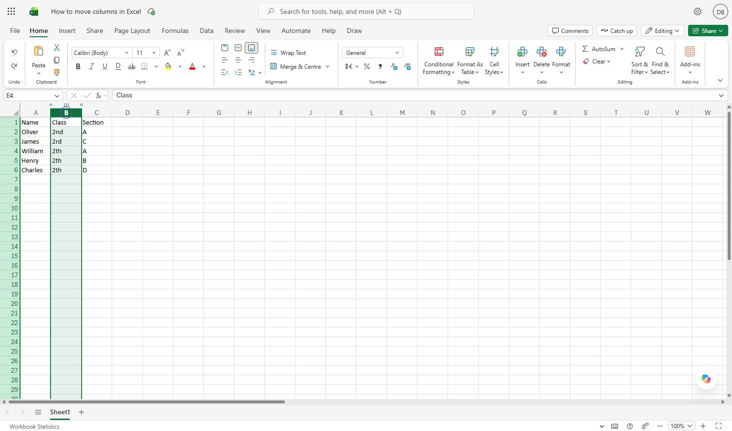Open the Copilot icon in the sheet
The image size is (732, 431).
[x=706, y=379]
